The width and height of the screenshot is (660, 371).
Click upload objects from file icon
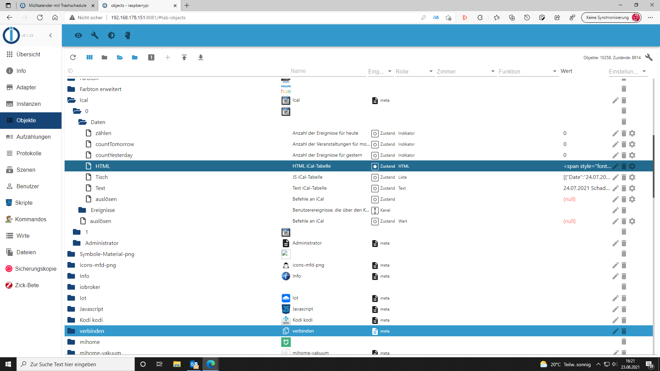point(184,57)
